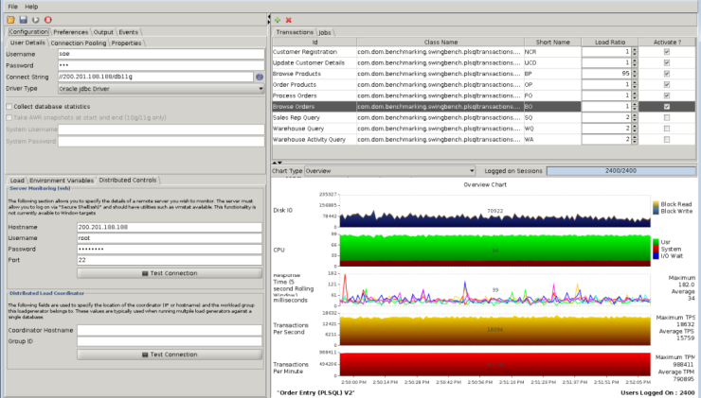The height and width of the screenshot is (398, 701).
Task: Increase Load Ratio for Browse Products
Action: point(635,71)
